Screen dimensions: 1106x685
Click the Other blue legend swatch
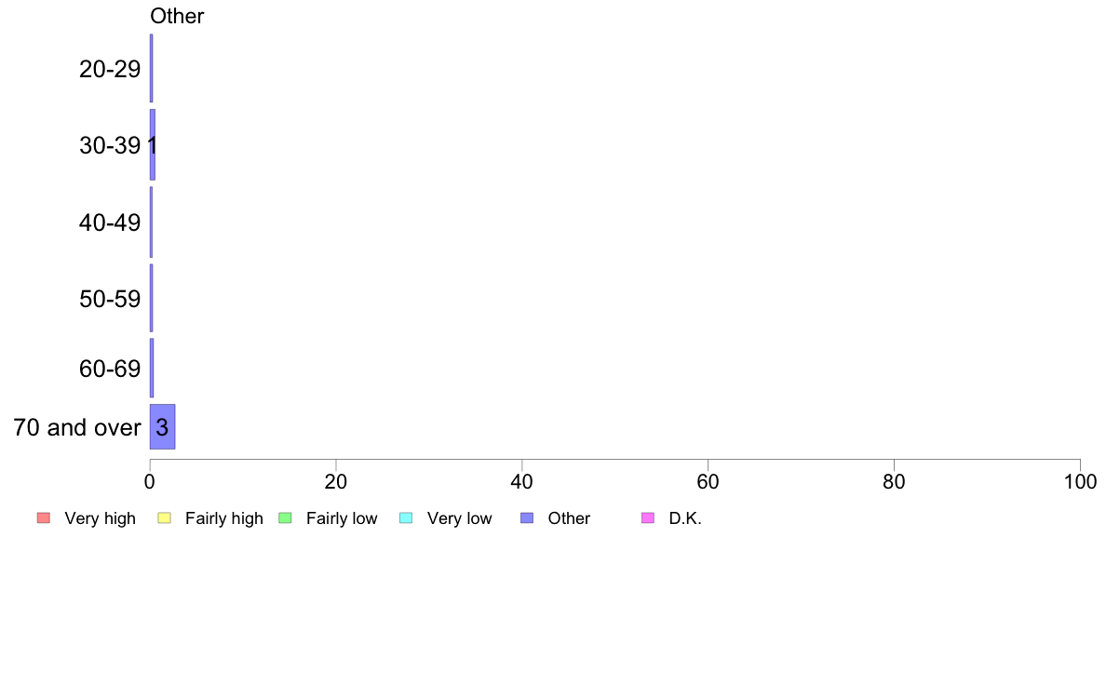(527, 517)
